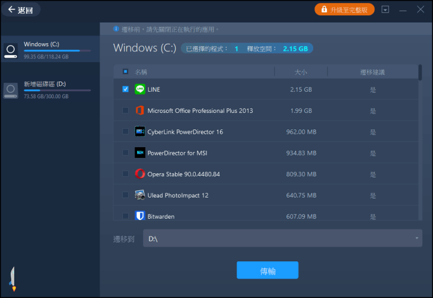Viewport: 433px width, 298px height.
Task: Minimize the window
Action: [403, 11]
